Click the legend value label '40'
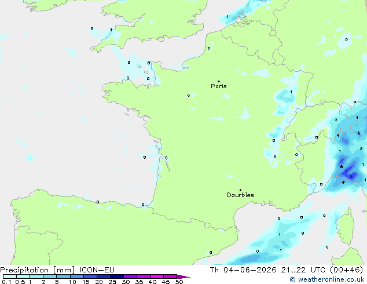 153,282
